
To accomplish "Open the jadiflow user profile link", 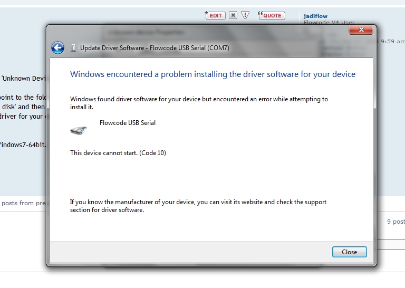I will (x=315, y=16).
